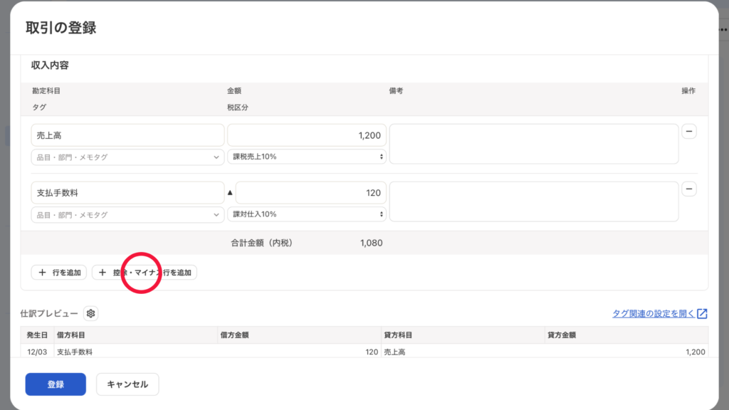Image resolution: width=729 pixels, height=410 pixels.
Task: Open the 課税売上10% tax category selector
Action: tap(307, 157)
